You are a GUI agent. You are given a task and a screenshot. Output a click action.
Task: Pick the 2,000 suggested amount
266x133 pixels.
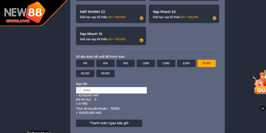[x=166, y=63]
